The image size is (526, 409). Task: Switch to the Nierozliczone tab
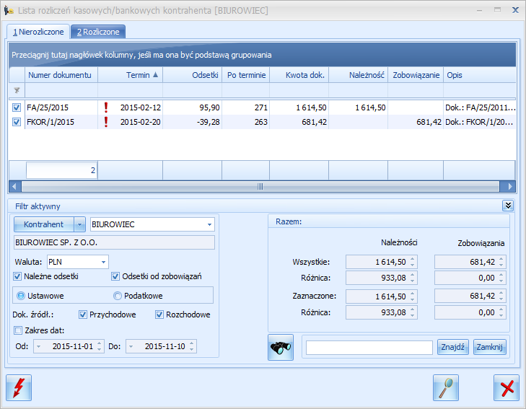(x=38, y=32)
